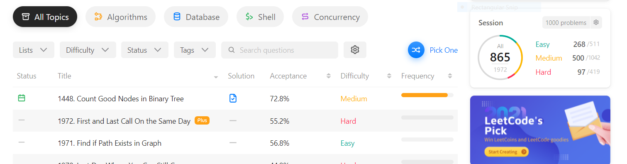Open the question list settings gear
Screen dimensions: 627x164
(355, 50)
